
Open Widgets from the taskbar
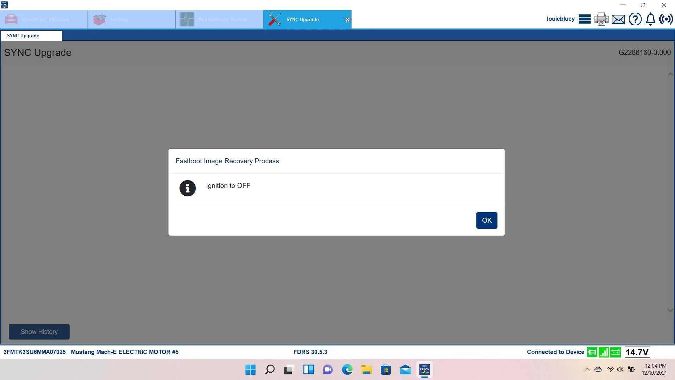(309, 370)
